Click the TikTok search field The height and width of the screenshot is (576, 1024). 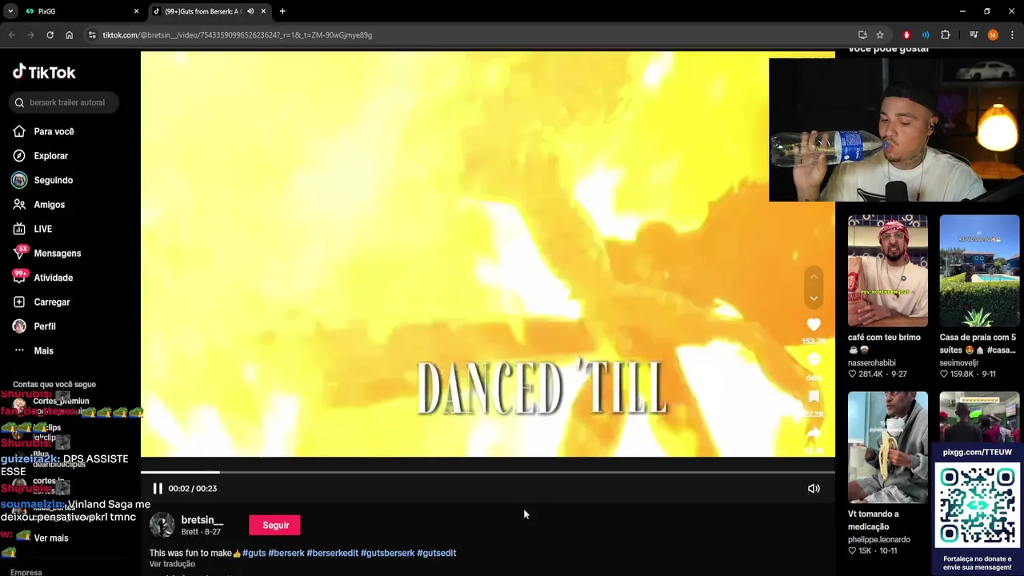(65, 102)
